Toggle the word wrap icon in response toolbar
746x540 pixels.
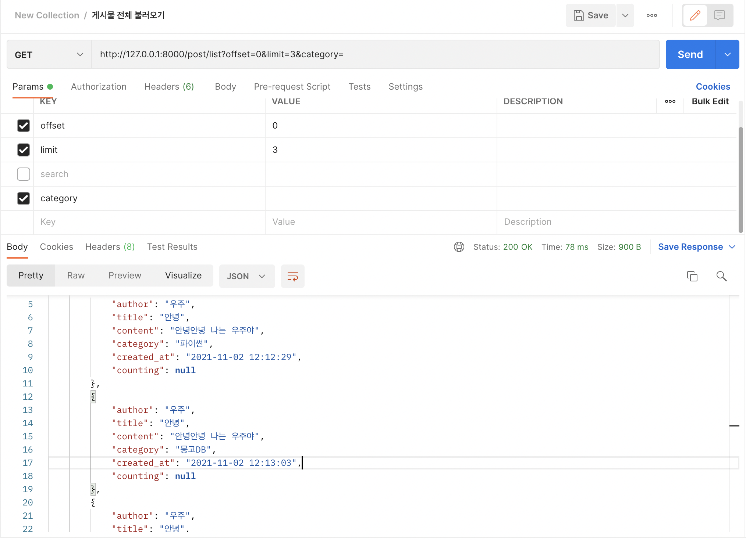pyautogui.click(x=292, y=276)
